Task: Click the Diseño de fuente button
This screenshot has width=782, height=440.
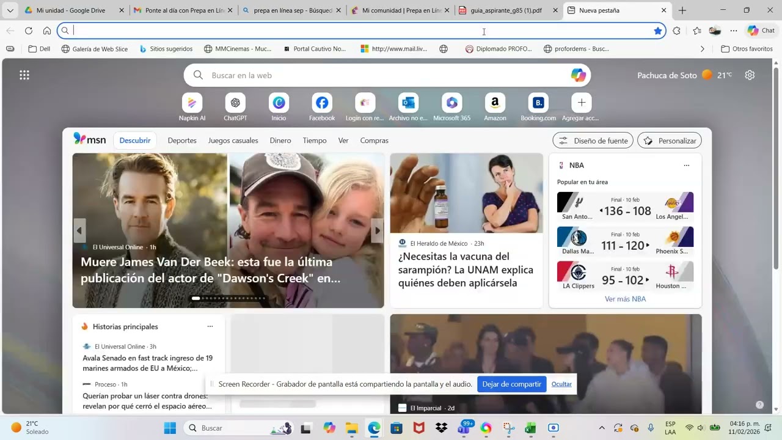Action: [x=593, y=141]
